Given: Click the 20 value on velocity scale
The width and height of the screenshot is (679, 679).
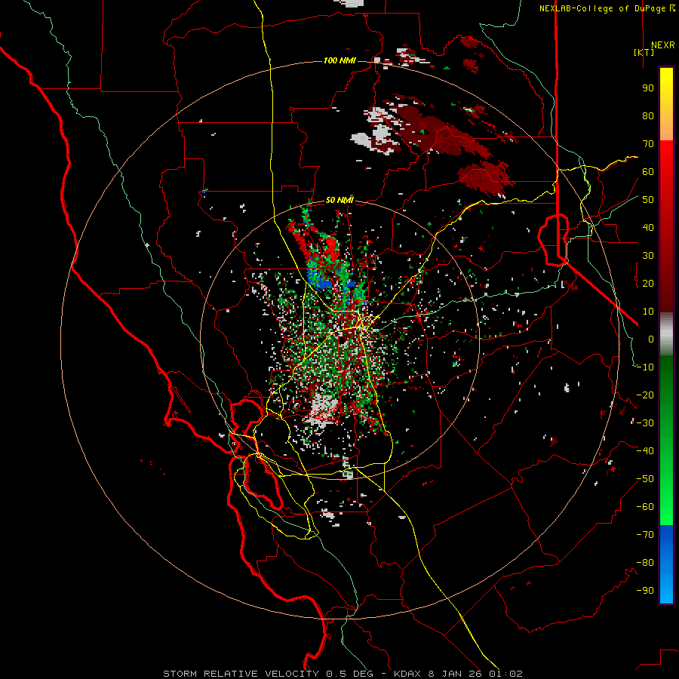Looking at the screenshot, I should coord(648,284).
